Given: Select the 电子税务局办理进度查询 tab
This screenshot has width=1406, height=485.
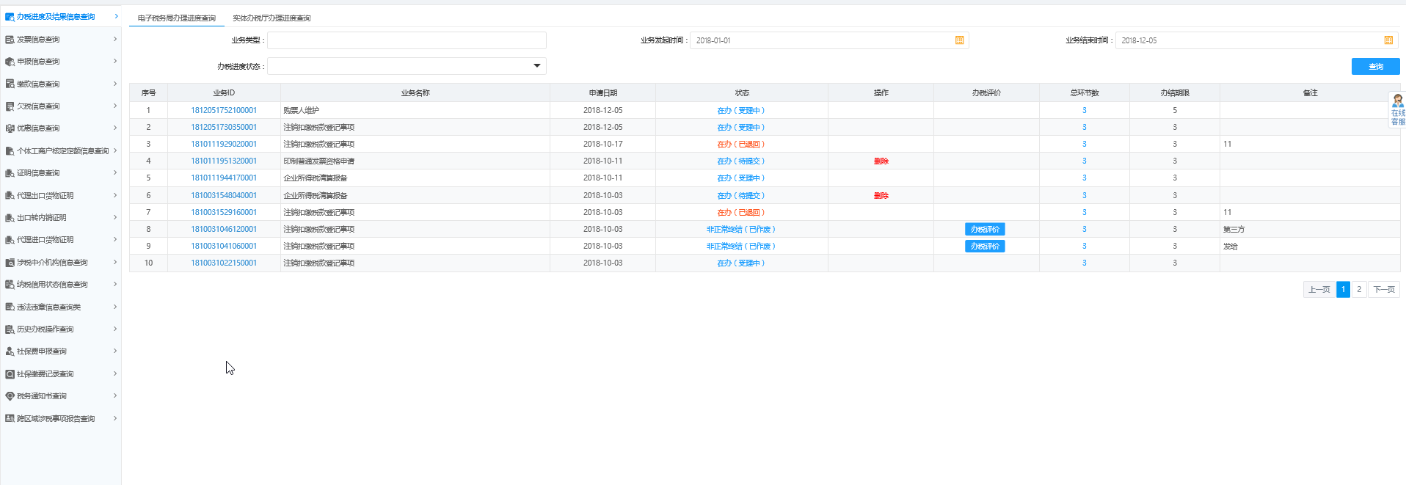Looking at the screenshot, I should point(177,18).
